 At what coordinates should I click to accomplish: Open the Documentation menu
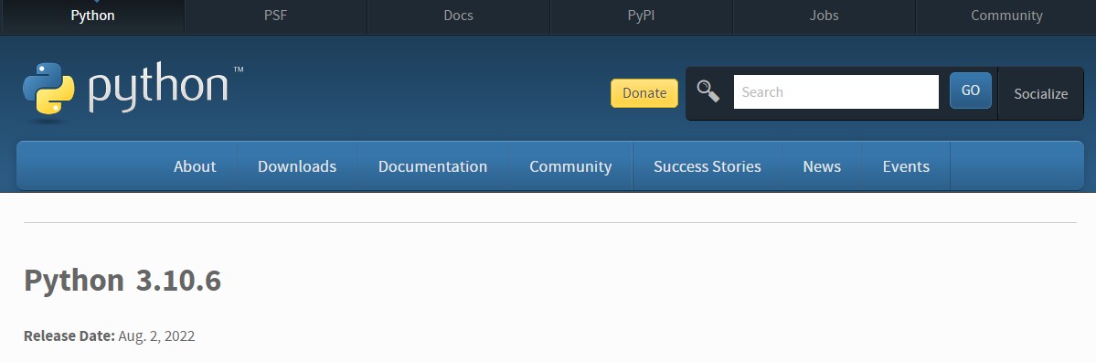432,166
